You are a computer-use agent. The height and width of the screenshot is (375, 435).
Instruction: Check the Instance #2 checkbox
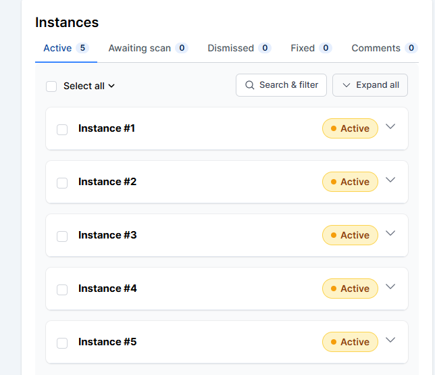(62, 183)
